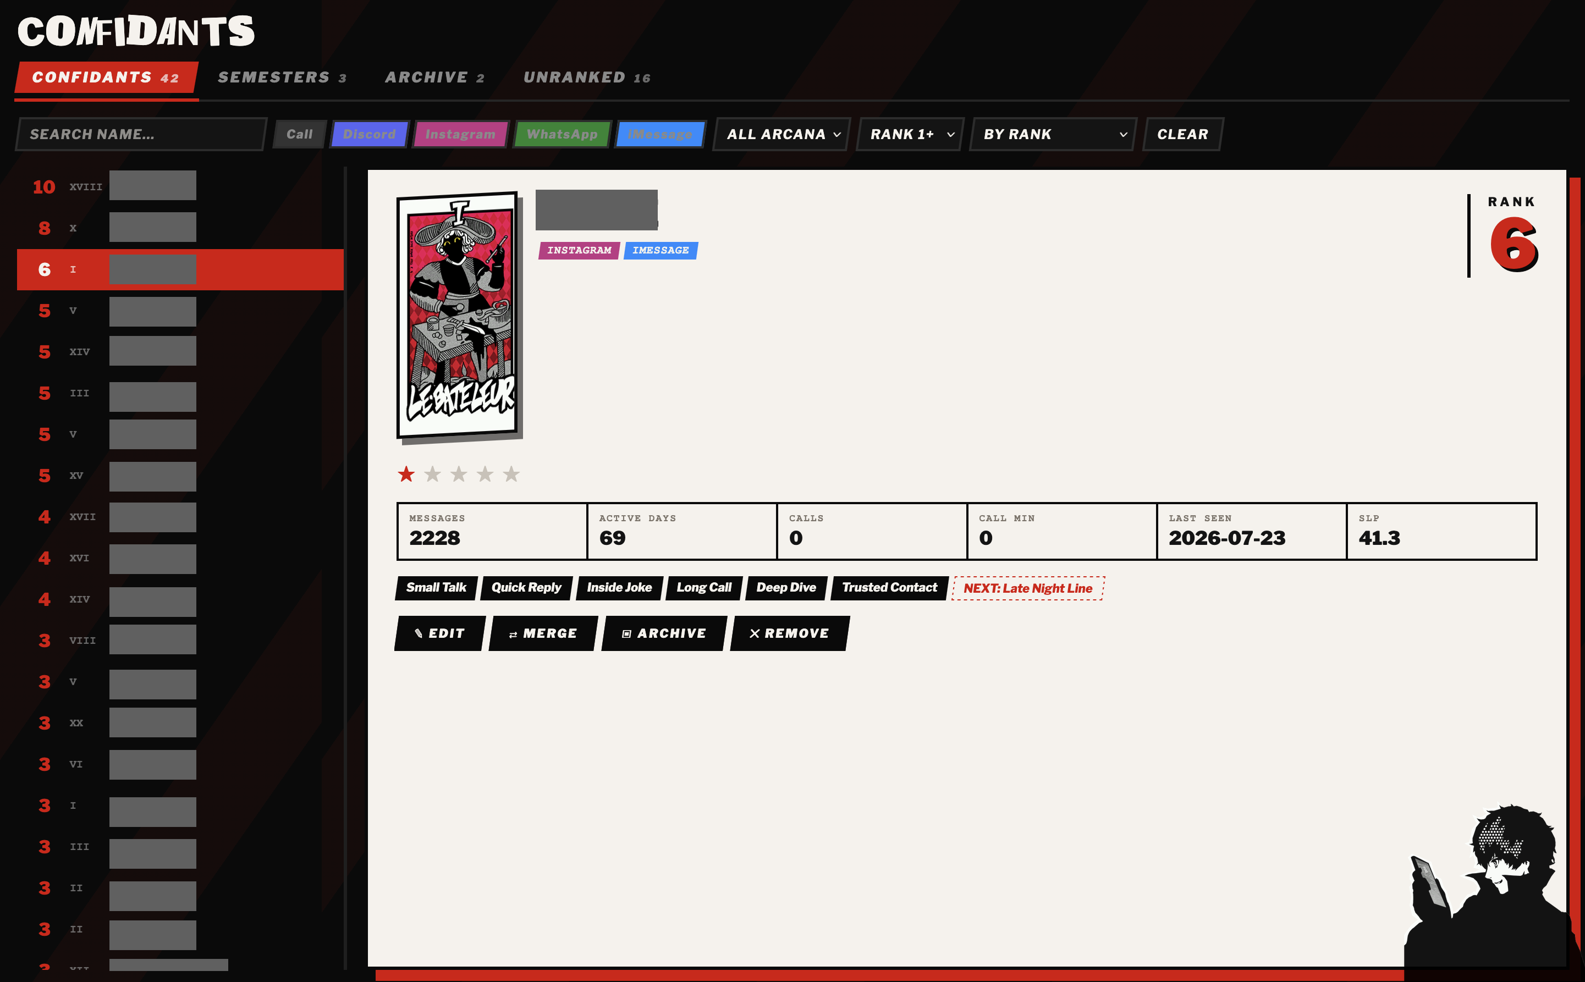The image size is (1585, 982).
Task: Click the Trusted Contact milestone badge
Action: pyautogui.click(x=889, y=588)
